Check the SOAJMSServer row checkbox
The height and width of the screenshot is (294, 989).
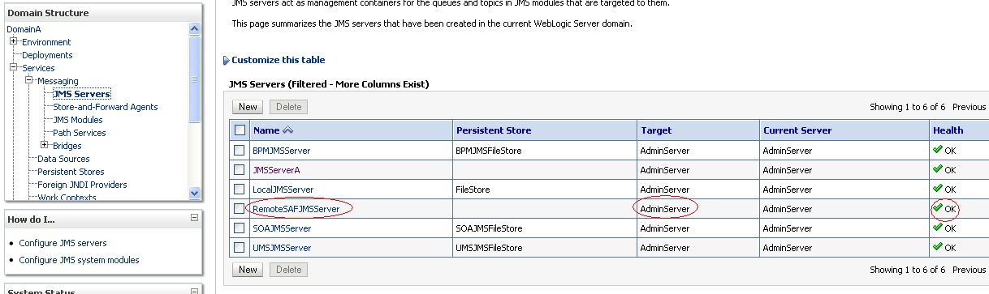point(239,228)
